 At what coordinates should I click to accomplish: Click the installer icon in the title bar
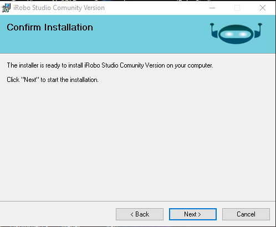(6, 8)
